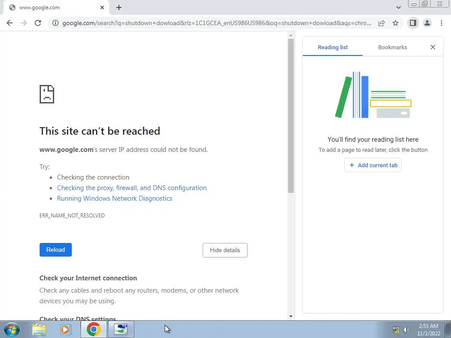The height and width of the screenshot is (338, 451).
Task: Open a new tab with plus button
Action: point(119,8)
